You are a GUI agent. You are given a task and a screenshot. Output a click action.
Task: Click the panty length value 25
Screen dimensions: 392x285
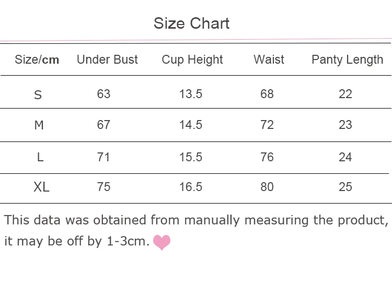point(345,187)
